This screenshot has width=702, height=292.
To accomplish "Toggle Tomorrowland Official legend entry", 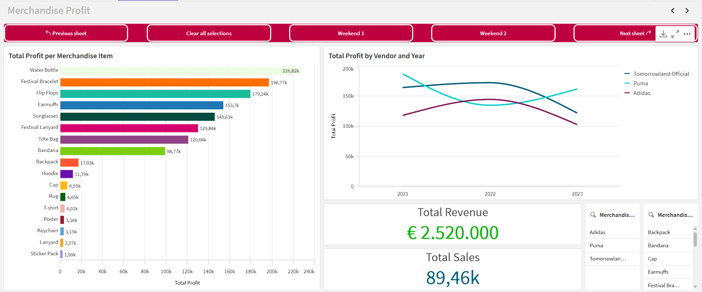I will tap(657, 74).
